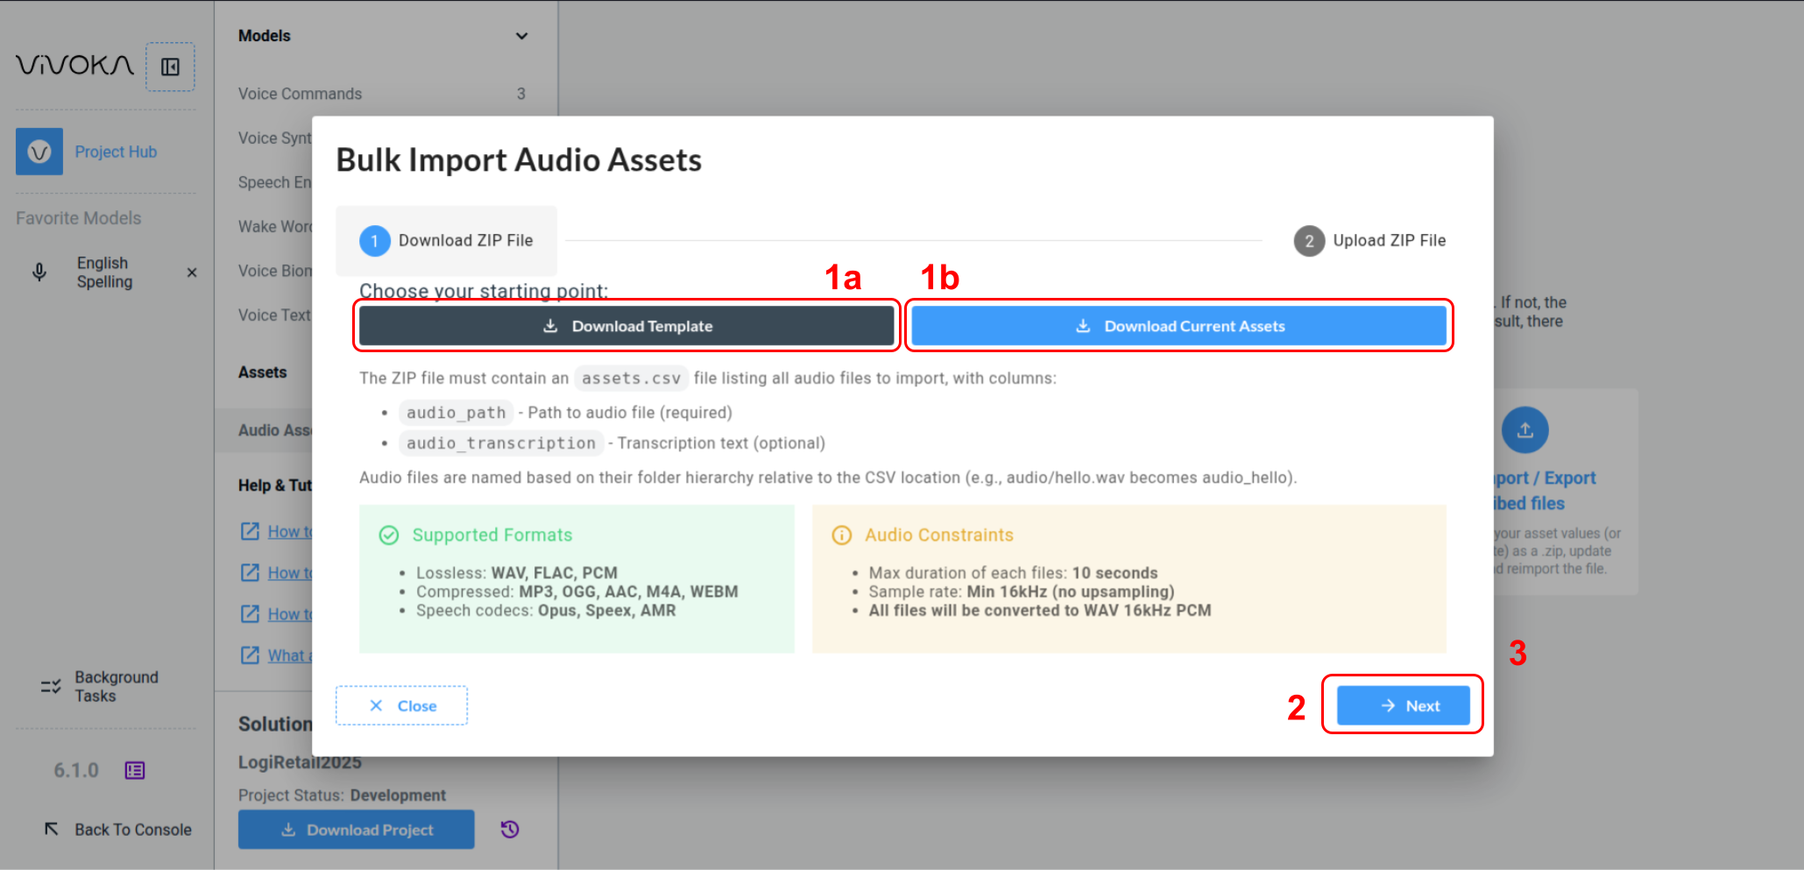Jump to step 2 Upload ZIP File

pyautogui.click(x=1369, y=241)
